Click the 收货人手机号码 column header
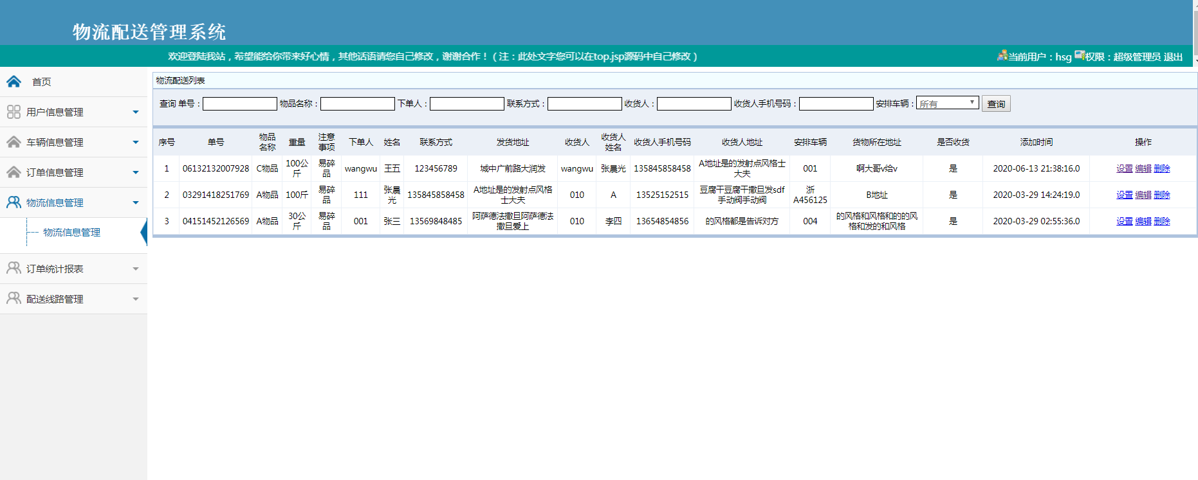This screenshot has width=1198, height=480. coord(662,142)
